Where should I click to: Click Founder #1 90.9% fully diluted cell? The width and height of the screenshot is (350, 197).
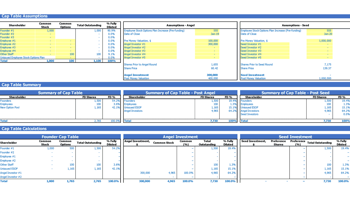pyautogui.click(x=111, y=31)
